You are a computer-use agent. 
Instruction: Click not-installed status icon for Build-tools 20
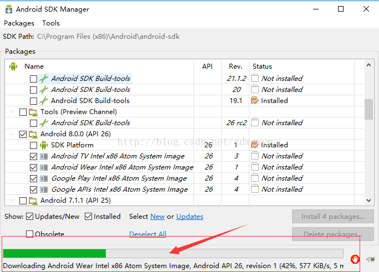pos(255,89)
